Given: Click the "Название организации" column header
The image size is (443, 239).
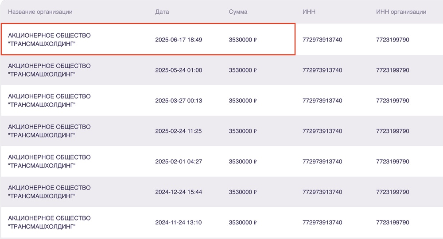Looking at the screenshot, I should coord(40,12).
